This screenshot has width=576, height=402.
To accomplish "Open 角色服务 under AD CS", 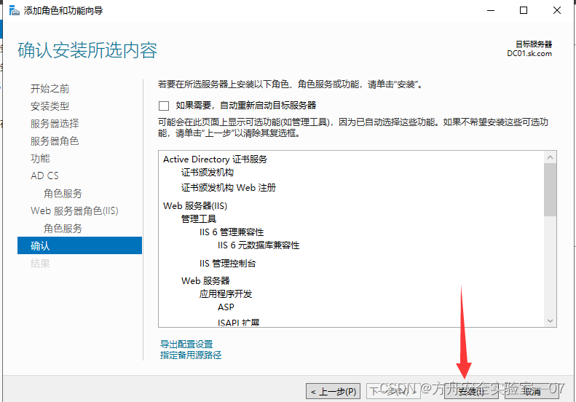I will tap(63, 193).
